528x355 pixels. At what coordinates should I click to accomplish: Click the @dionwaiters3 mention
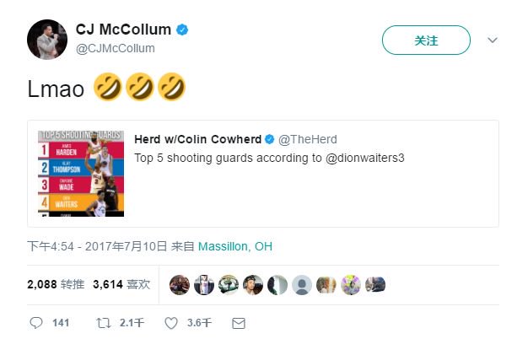pyautogui.click(x=364, y=158)
